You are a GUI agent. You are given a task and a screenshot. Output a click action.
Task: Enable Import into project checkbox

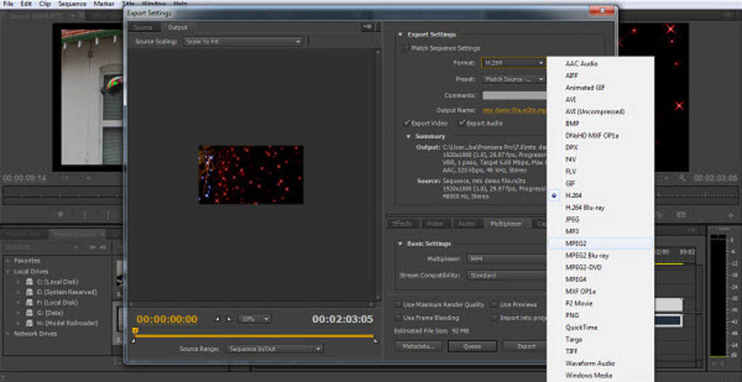[494, 318]
